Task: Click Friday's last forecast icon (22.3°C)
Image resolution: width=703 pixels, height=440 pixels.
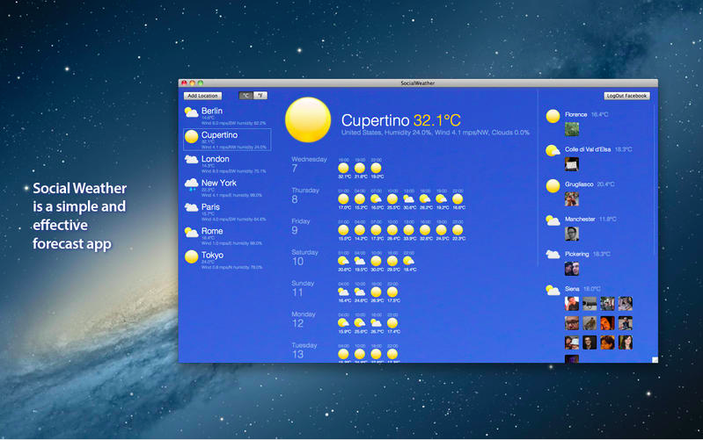Action: point(458,230)
